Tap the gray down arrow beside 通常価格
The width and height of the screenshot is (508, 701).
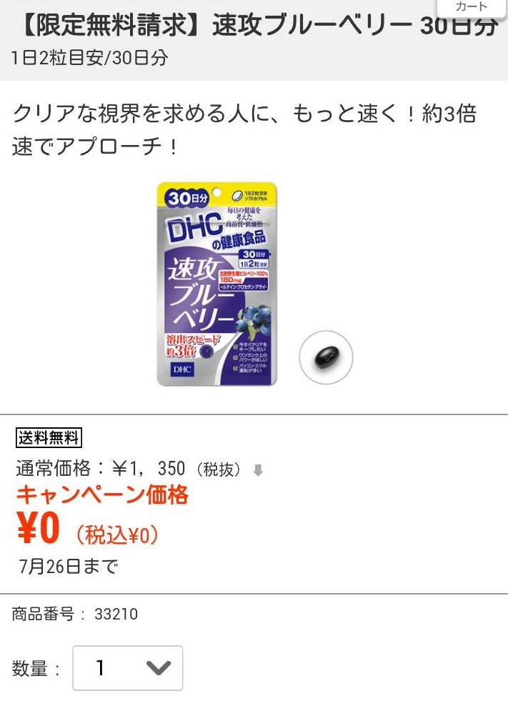pos(258,470)
